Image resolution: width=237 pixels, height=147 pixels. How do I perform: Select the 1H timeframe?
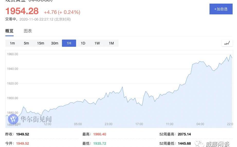click(69, 43)
